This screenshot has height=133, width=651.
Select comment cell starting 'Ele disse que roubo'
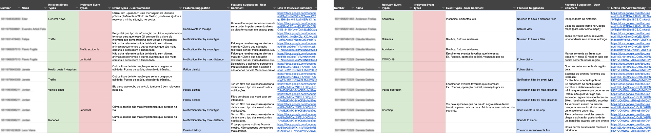147,87
